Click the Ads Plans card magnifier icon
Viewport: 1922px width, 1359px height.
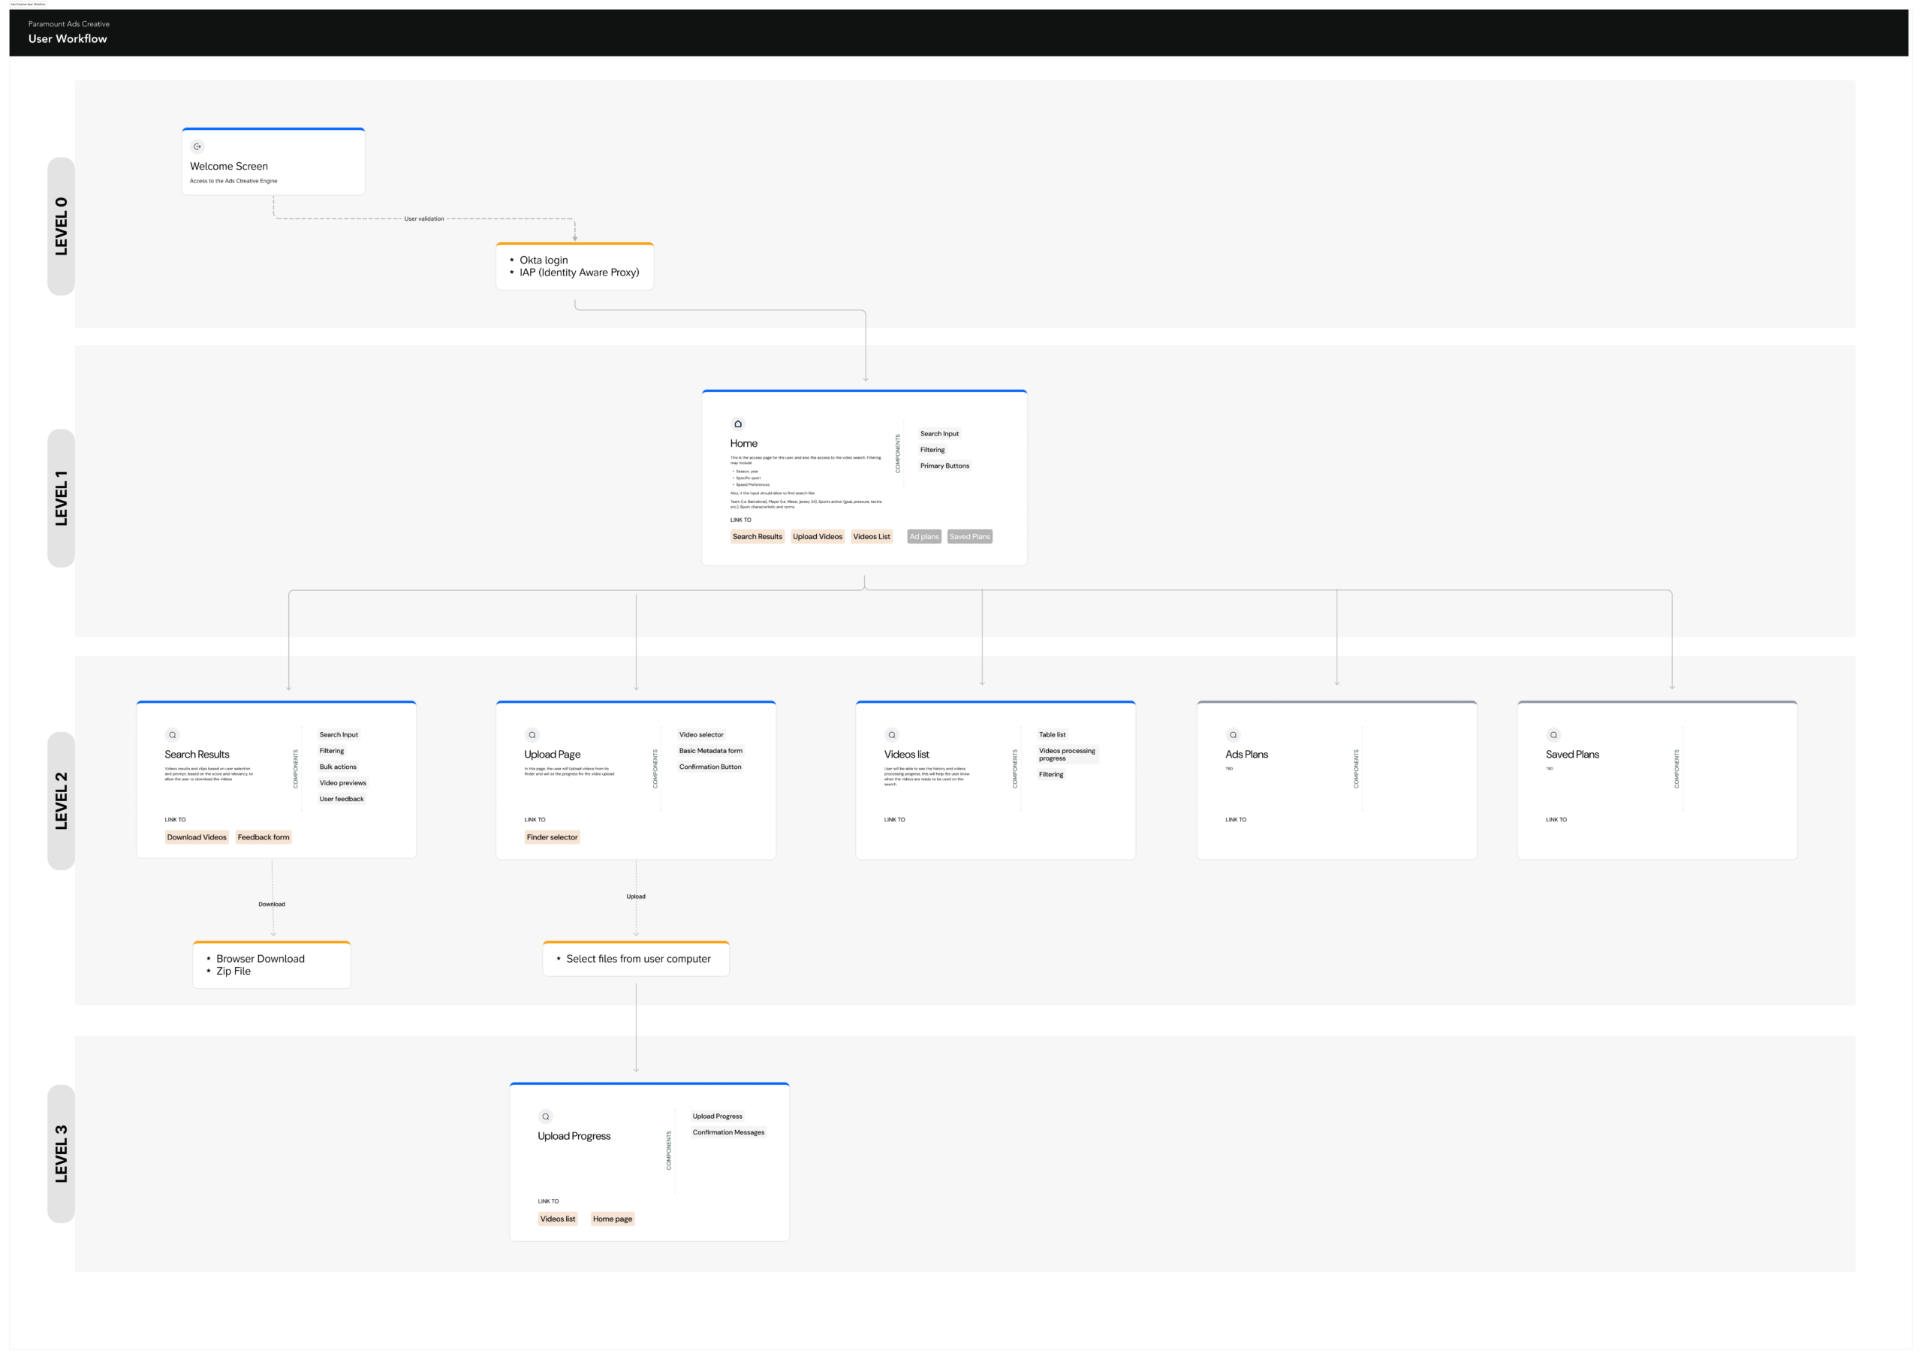coord(1233,735)
